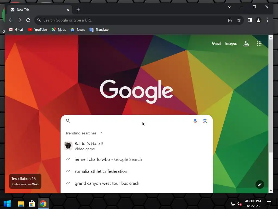Go forward using the forward arrow
This screenshot has width=278, height=209.
point(20,20)
